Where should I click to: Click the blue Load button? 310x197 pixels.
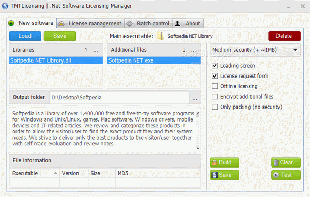click(25, 36)
